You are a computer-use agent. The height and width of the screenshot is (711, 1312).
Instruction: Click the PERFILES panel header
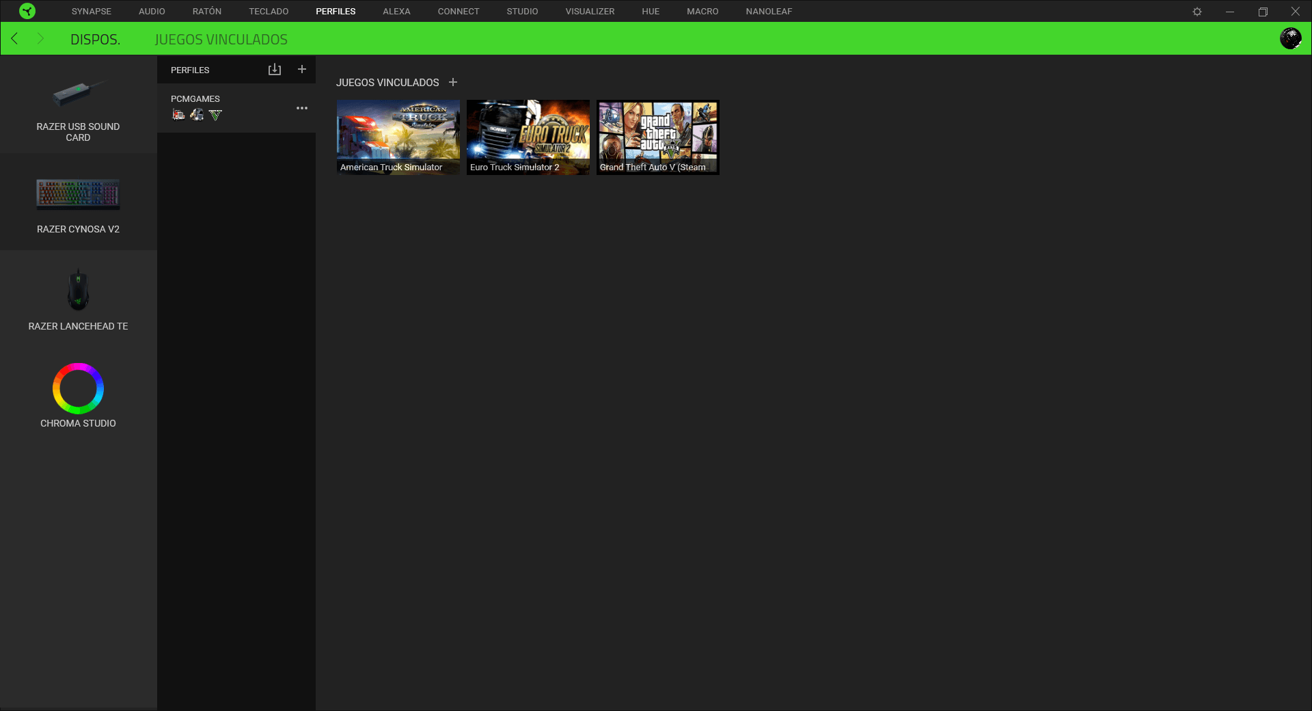pyautogui.click(x=190, y=70)
